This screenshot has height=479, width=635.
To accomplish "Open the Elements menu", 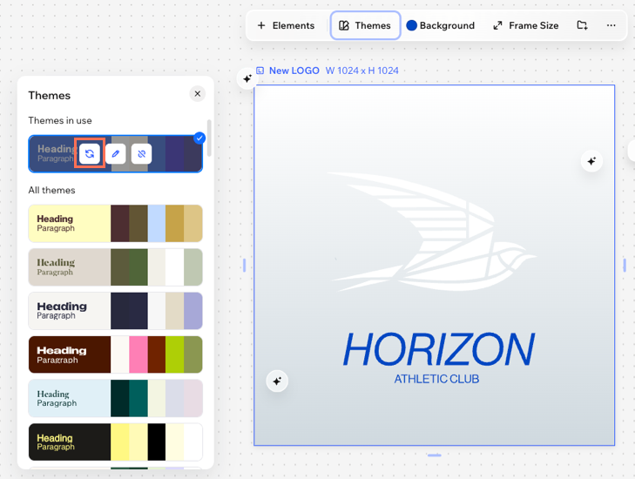I will click(x=286, y=25).
